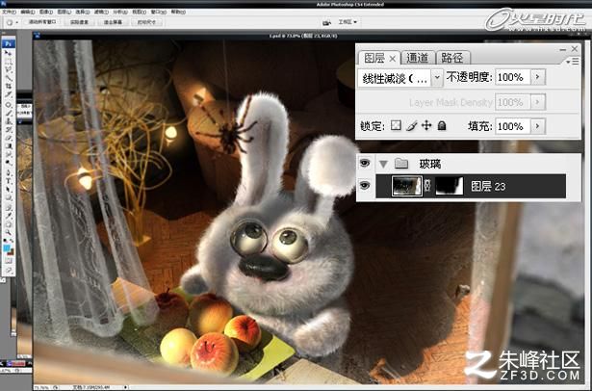The width and height of the screenshot is (592, 391).
Task: Toggle lock all padlock icon
Action: coord(442,125)
